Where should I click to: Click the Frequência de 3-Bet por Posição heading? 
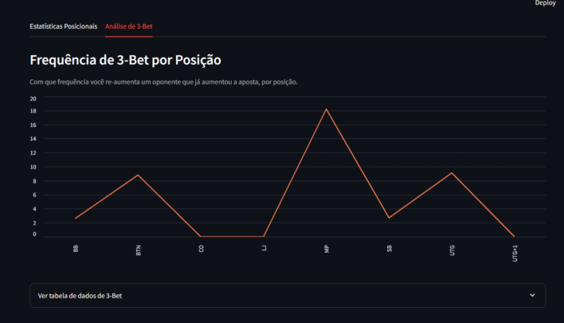click(125, 60)
